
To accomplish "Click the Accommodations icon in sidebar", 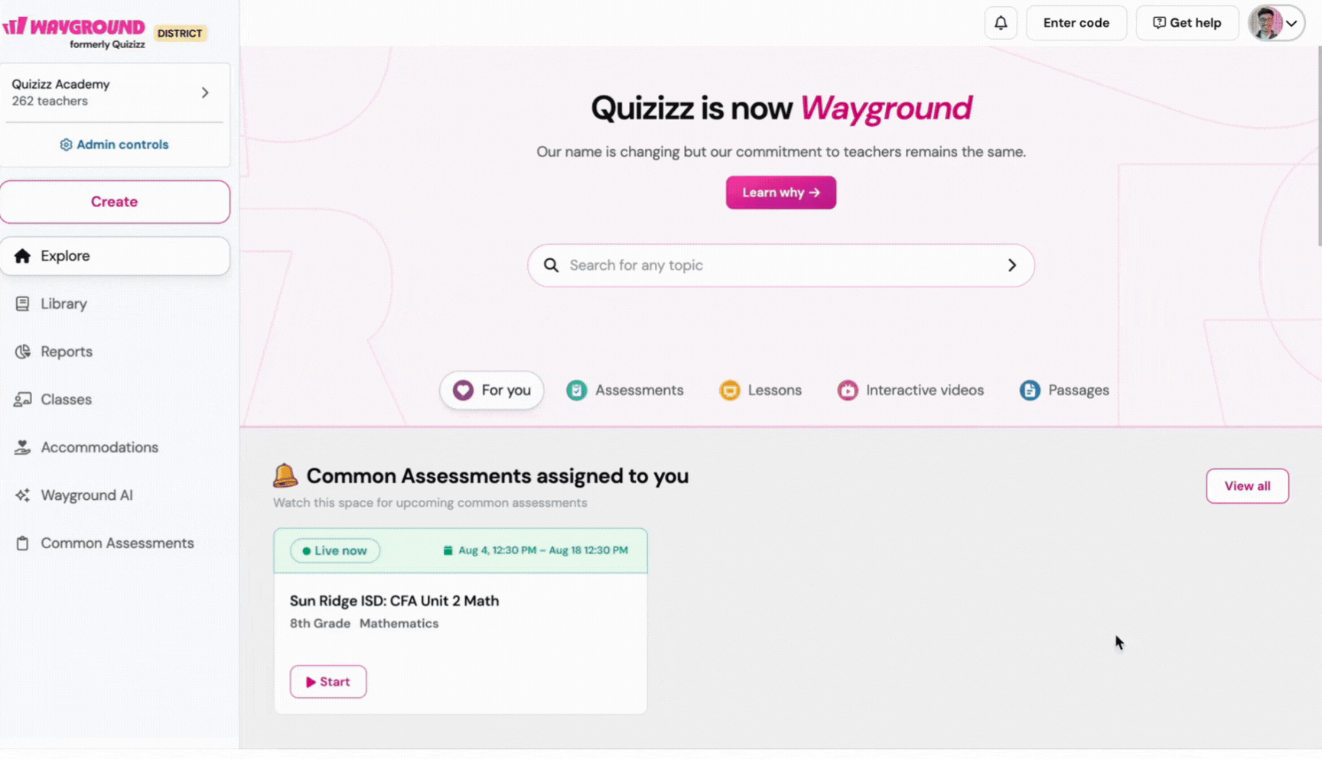I will (x=22, y=448).
